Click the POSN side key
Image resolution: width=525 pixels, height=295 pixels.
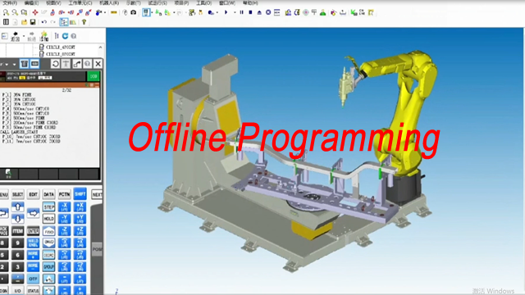[97, 249]
